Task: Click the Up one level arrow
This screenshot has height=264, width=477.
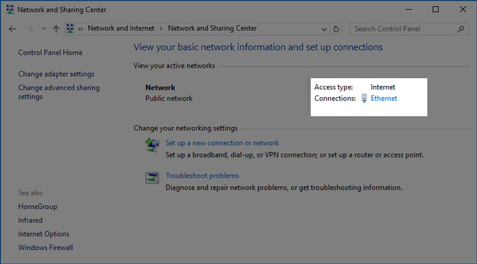Action: [x=56, y=29]
